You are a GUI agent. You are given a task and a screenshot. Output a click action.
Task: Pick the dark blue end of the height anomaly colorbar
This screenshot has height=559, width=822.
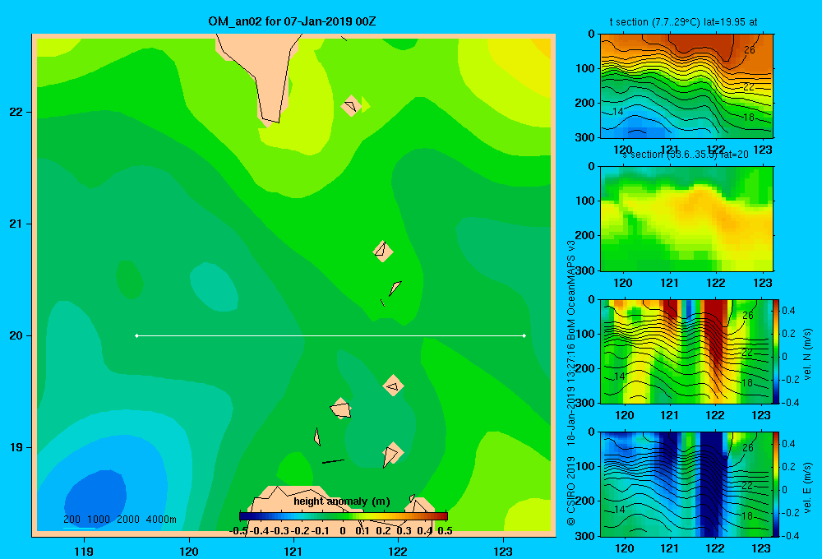tap(244, 516)
